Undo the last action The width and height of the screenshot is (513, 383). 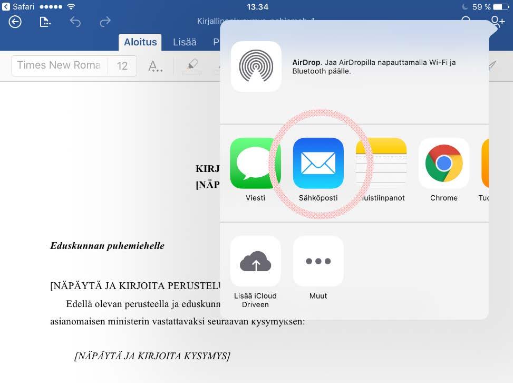click(75, 22)
